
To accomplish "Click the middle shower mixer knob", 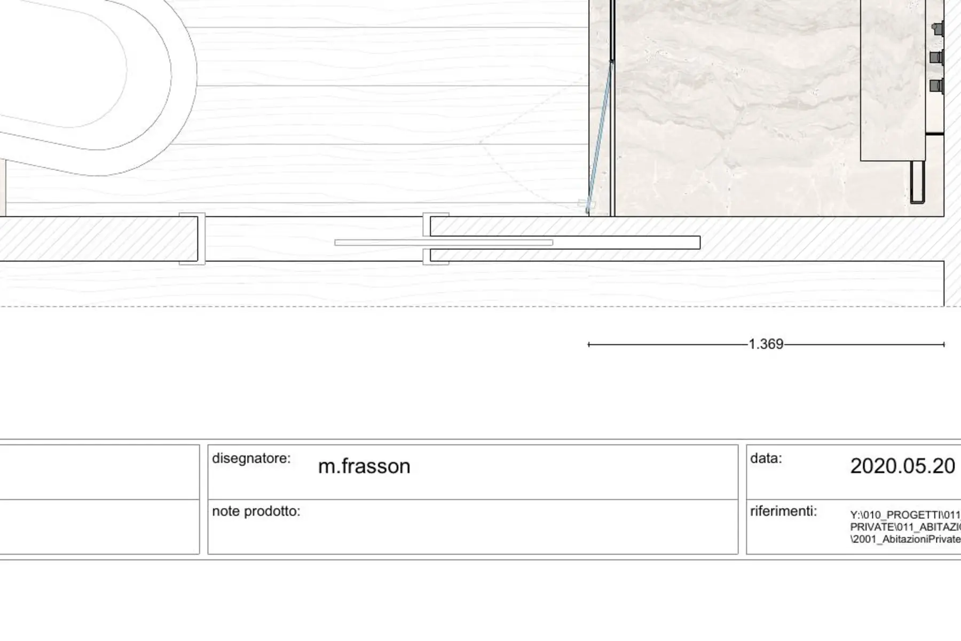I will tap(936, 57).
